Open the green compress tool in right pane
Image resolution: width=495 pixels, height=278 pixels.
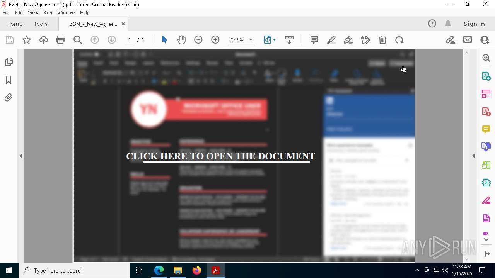pyautogui.click(x=486, y=165)
